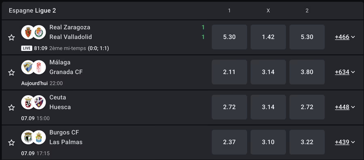Image resolution: width=364 pixels, height=160 pixels.
Task: Click the Real Zaragoza team crest
Action: click(x=28, y=32)
